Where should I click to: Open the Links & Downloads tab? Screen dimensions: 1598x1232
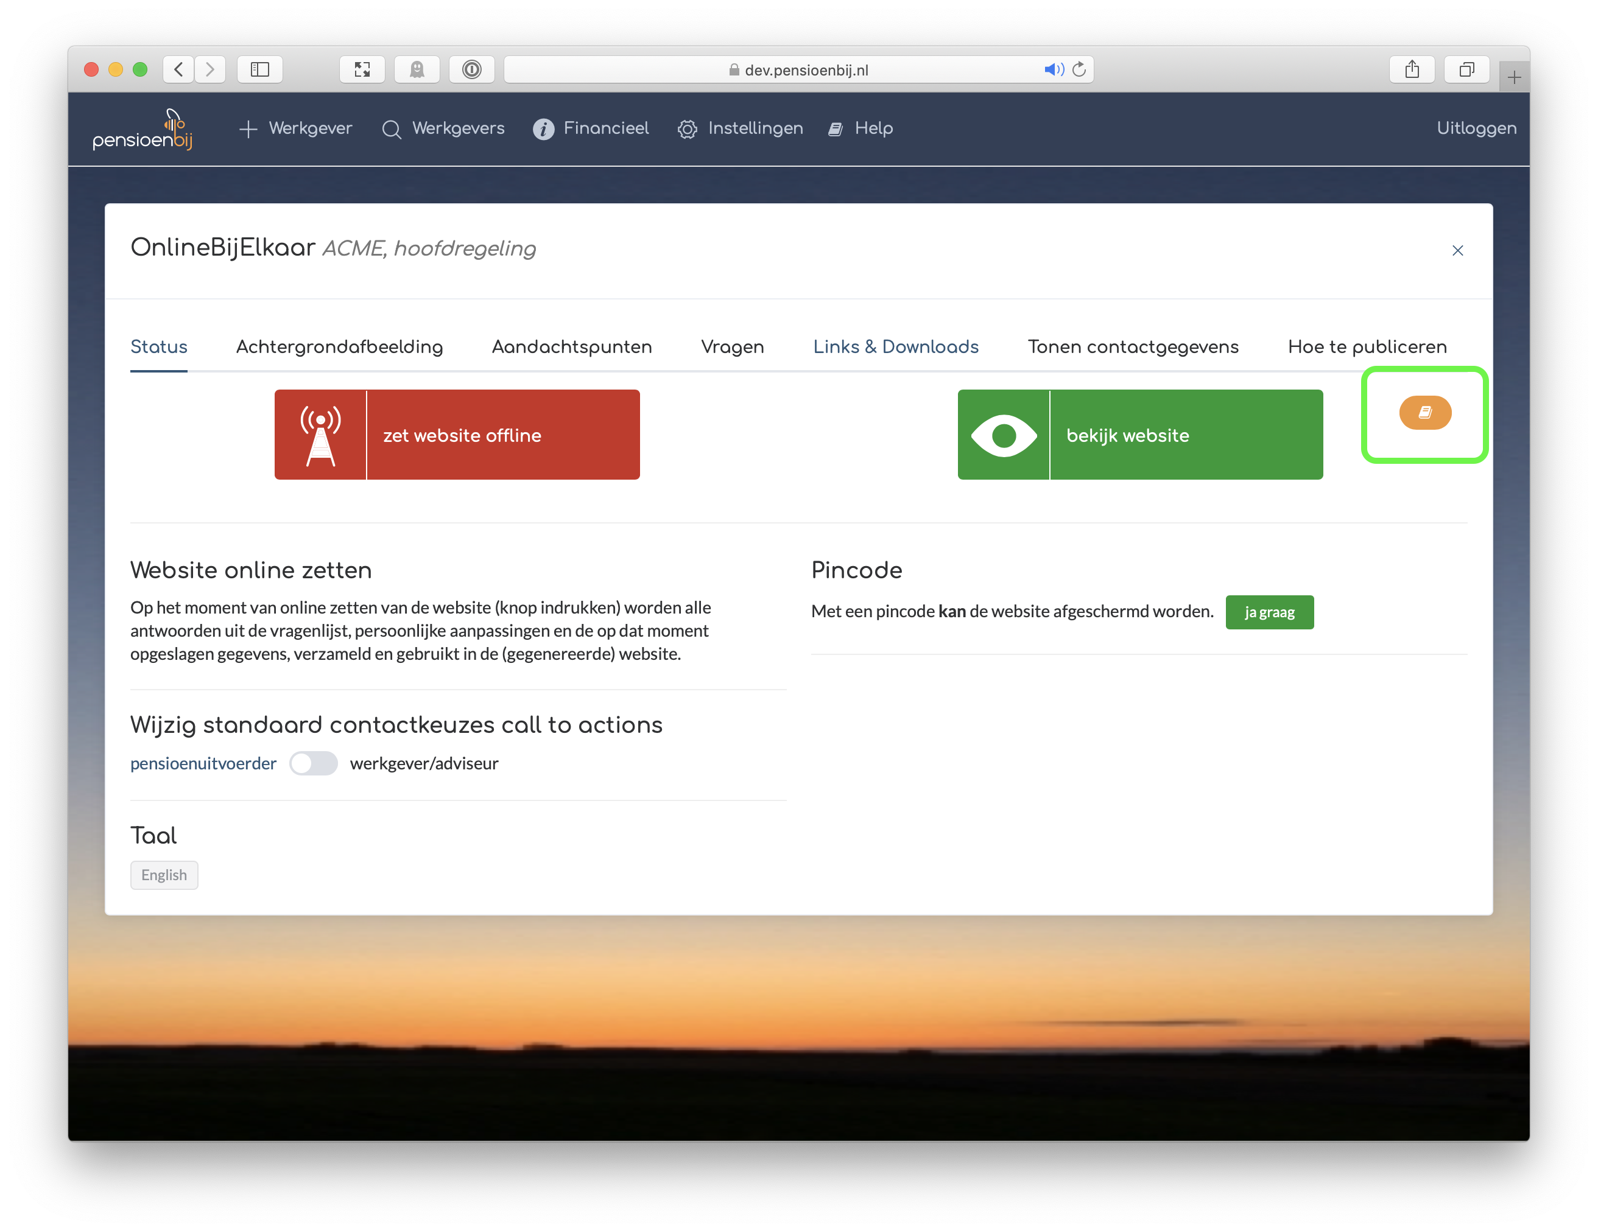(x=896, y=346)
